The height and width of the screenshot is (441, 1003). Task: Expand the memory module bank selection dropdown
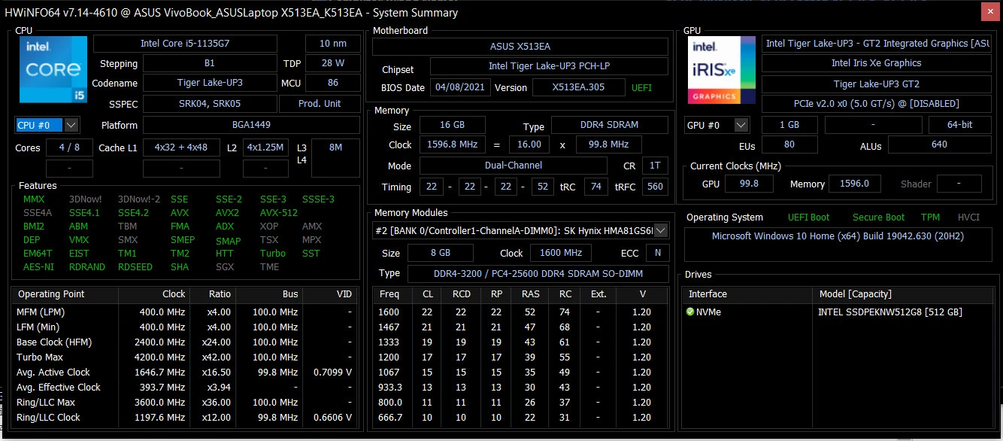(x=661, y=231)
